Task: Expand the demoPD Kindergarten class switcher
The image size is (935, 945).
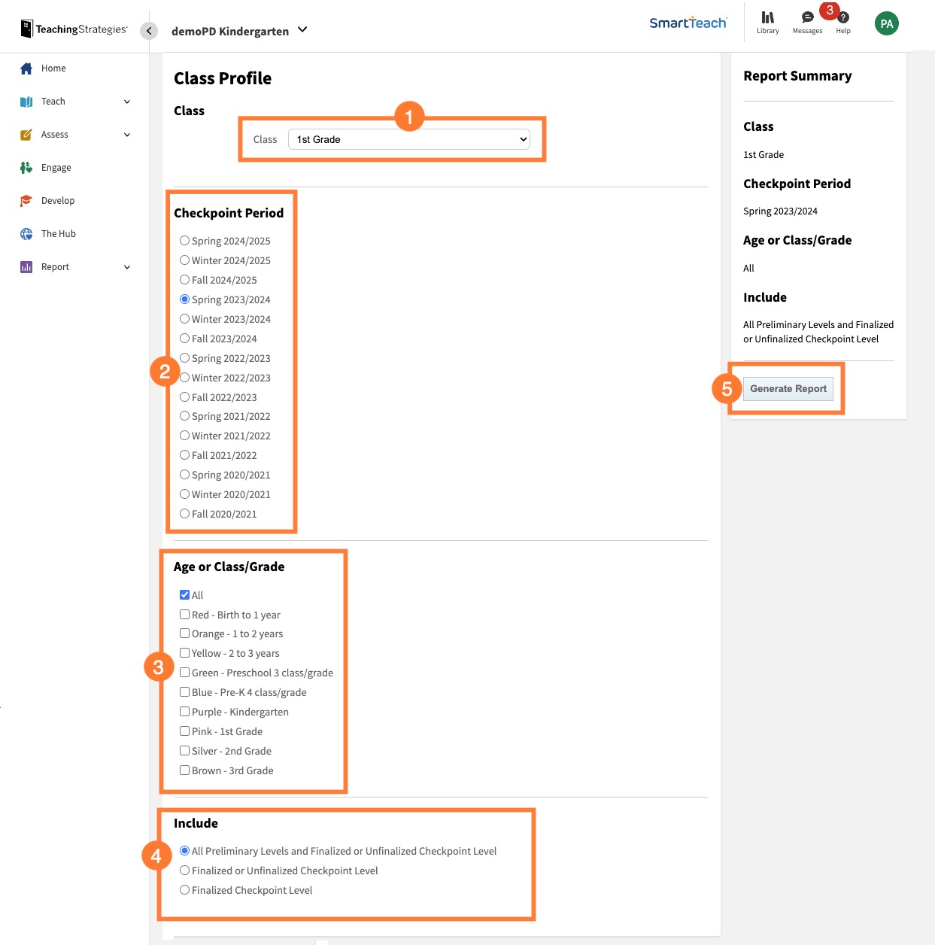Action: point(302,30)
